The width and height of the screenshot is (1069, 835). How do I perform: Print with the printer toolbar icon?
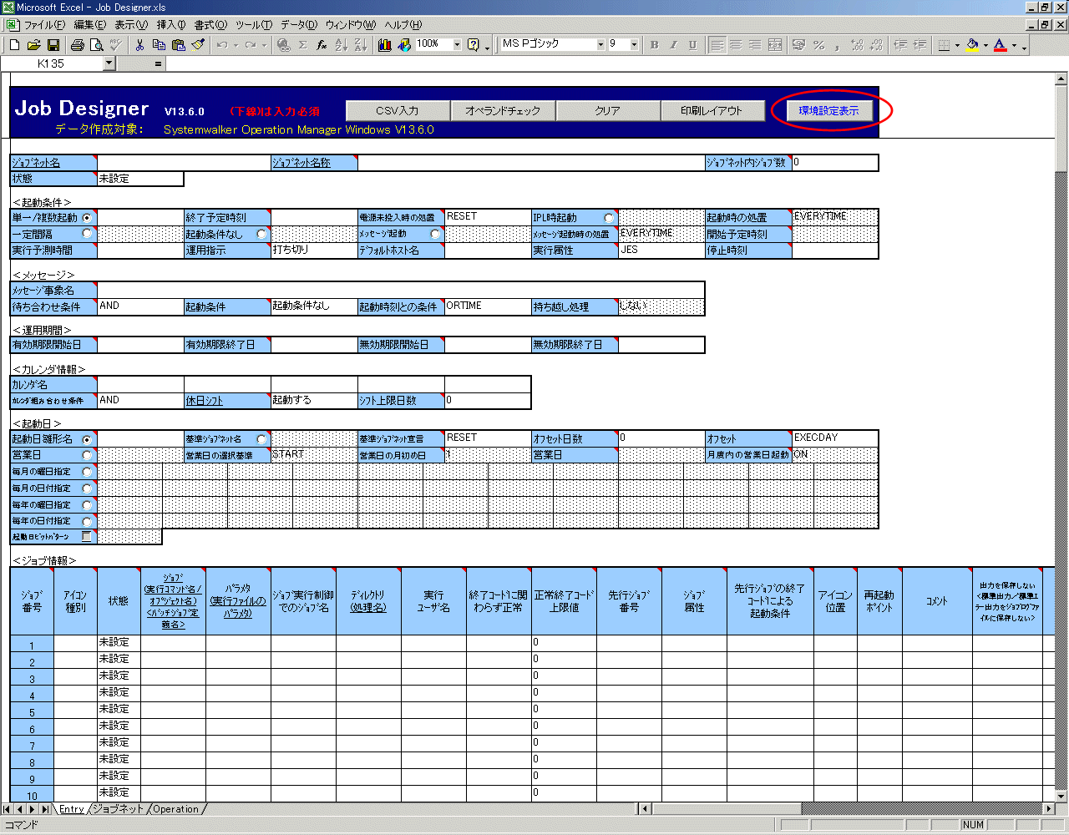pos(78,45)
